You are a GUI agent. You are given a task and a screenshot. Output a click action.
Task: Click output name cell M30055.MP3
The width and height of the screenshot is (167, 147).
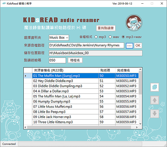pyautogui.click(x=127, y=101)
